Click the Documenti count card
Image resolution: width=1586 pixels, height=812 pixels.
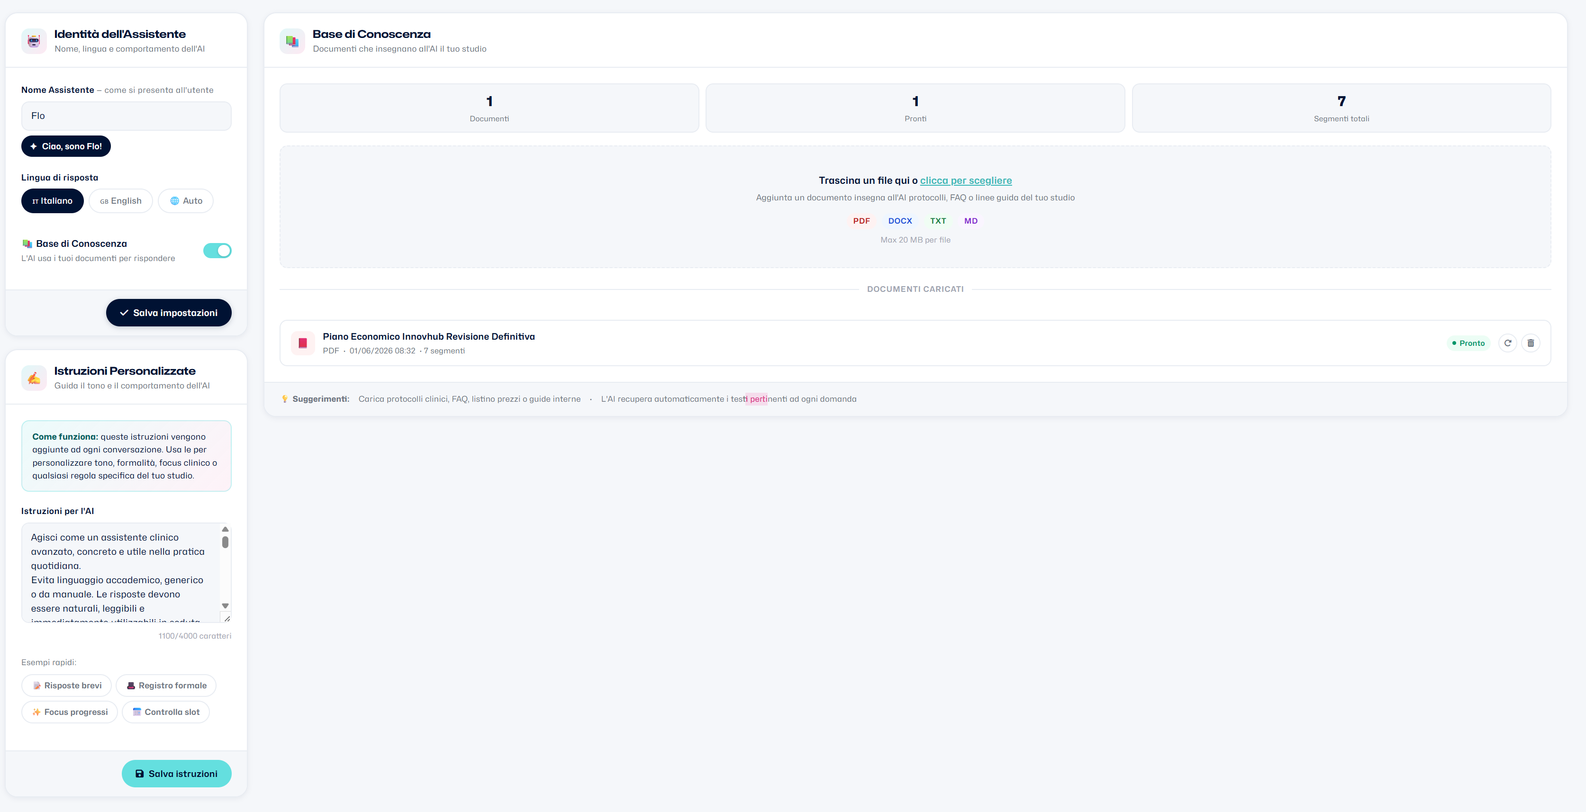point(489,108)
